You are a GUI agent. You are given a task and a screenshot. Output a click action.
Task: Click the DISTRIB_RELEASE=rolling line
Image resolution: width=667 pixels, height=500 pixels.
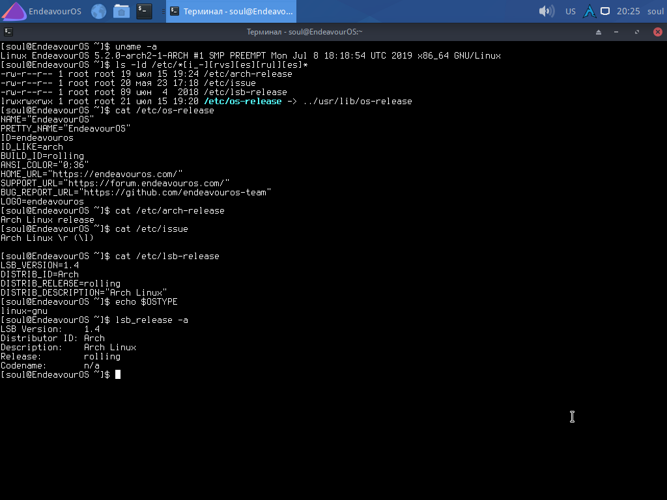click(61, 284)
